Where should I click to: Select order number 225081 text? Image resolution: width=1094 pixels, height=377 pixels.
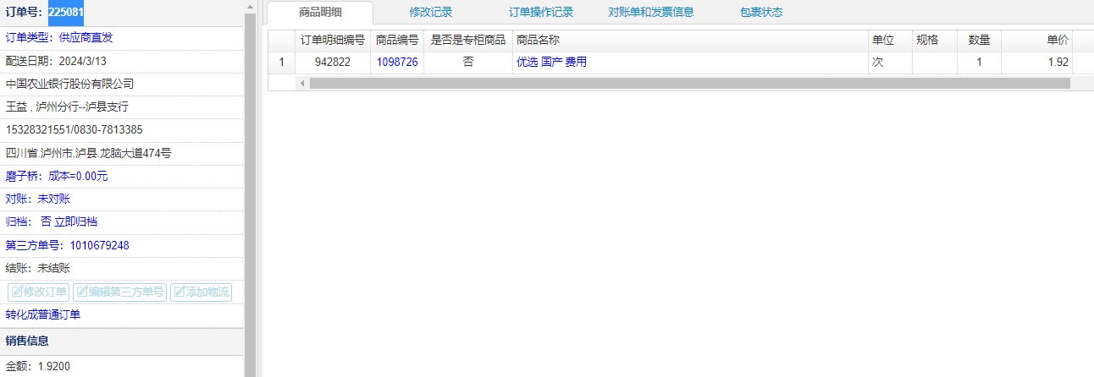(65, 12)
